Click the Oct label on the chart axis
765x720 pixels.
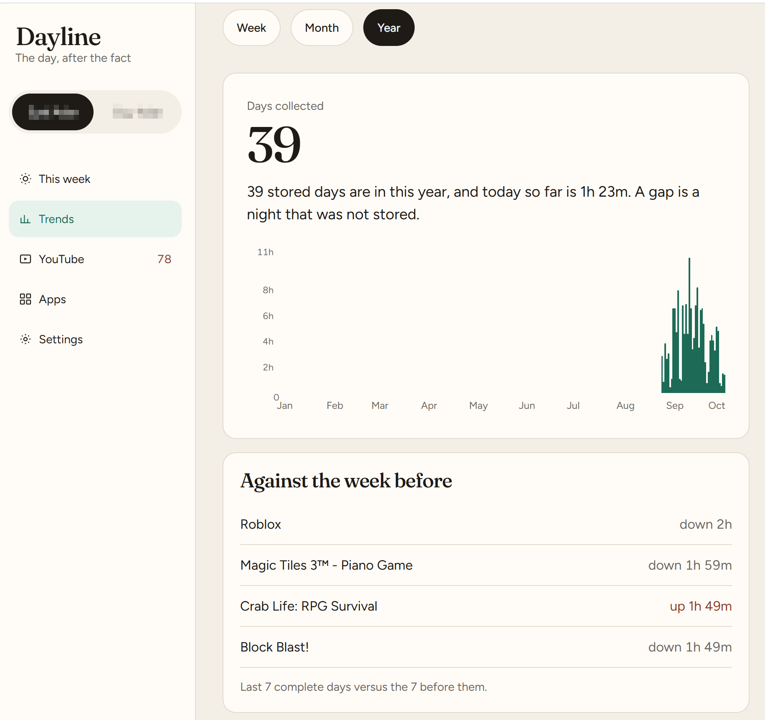click(717, 406)
